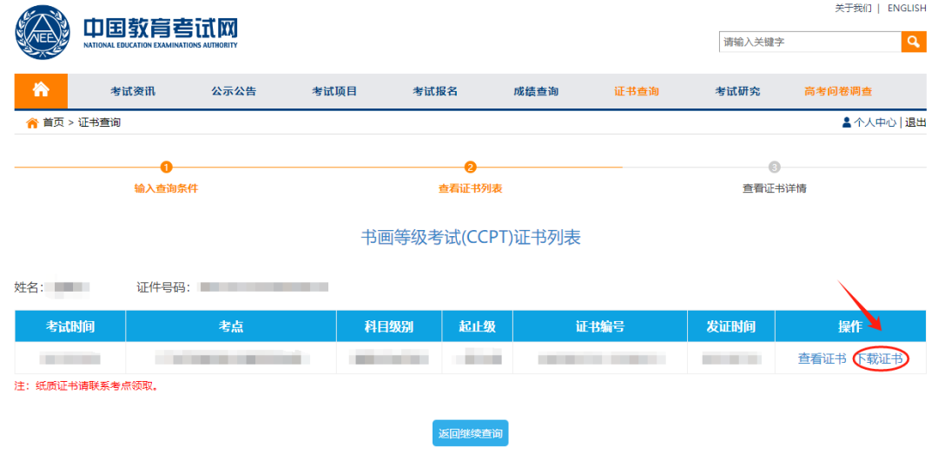Click the 发证时间 column header
This screenshot has width=938, height=460.
(731, 326)
